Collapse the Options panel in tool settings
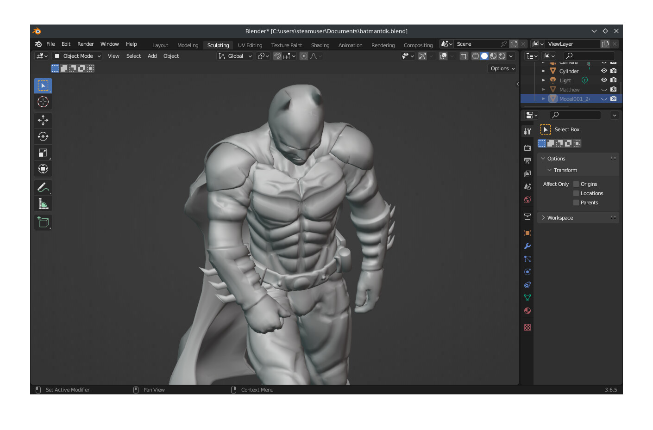This screenshot has height=430, width=653. (x=543, y=159)
